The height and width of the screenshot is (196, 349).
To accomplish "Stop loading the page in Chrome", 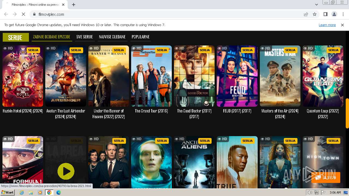I will coord(23,14).
